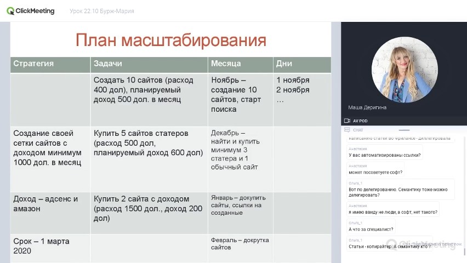The image size is (467, 263).
Task: Click cell Декабрь – найти и купить
Action: (x=240, y=159)
